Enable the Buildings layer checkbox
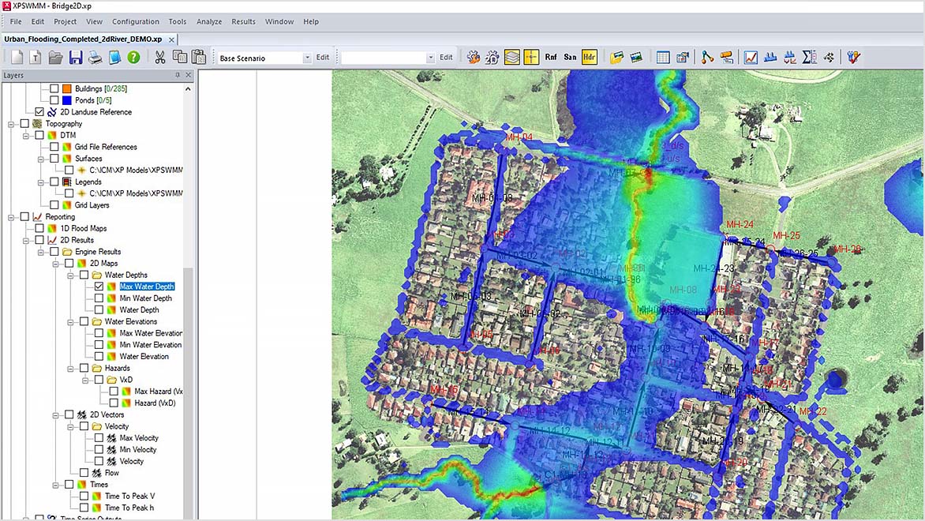 pyautogui.click(x=54, y=88)
